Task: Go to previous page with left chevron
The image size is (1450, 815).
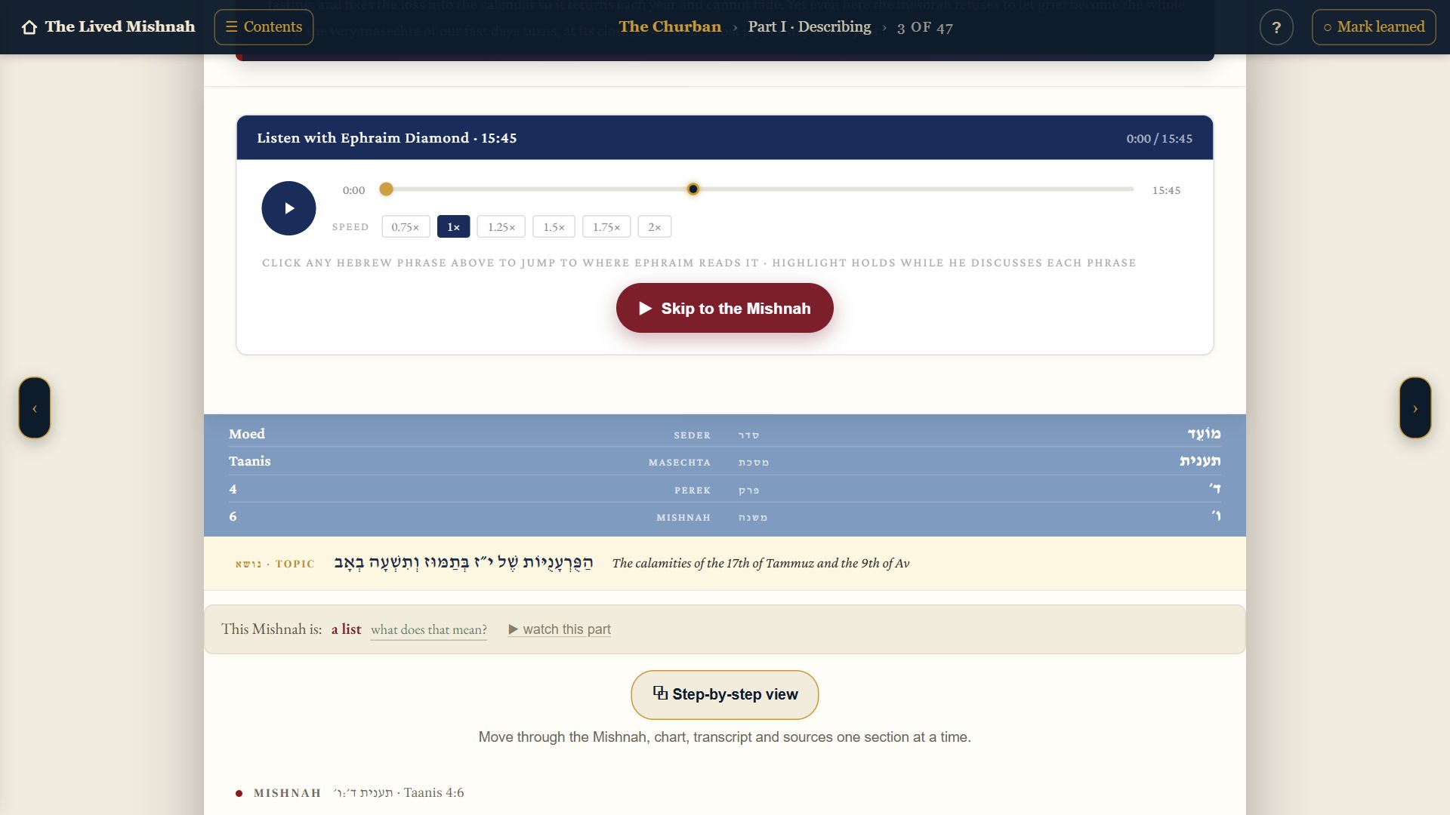Action: click(x=35, y=408)
